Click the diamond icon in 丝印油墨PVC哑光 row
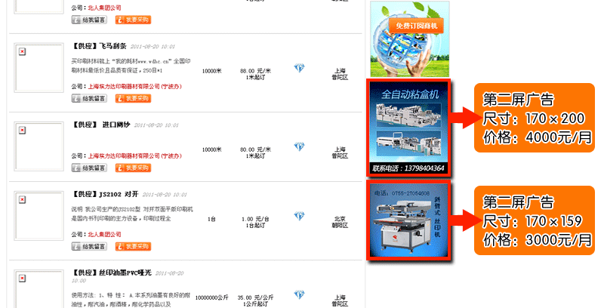The image size is (604, 308). 299,295
